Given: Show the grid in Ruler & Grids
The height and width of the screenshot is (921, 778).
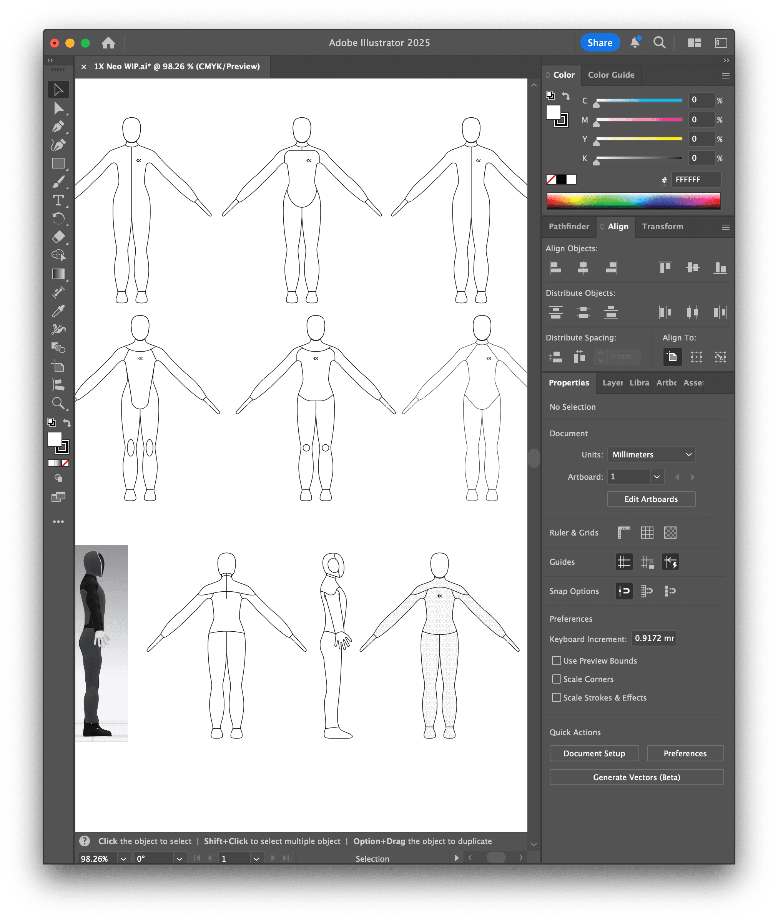Looking at the screenshot, I should 647,533.
